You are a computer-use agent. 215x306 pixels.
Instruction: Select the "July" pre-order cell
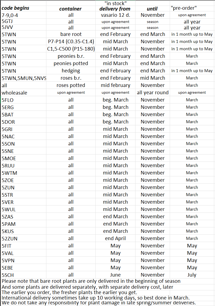pos(192,275)
